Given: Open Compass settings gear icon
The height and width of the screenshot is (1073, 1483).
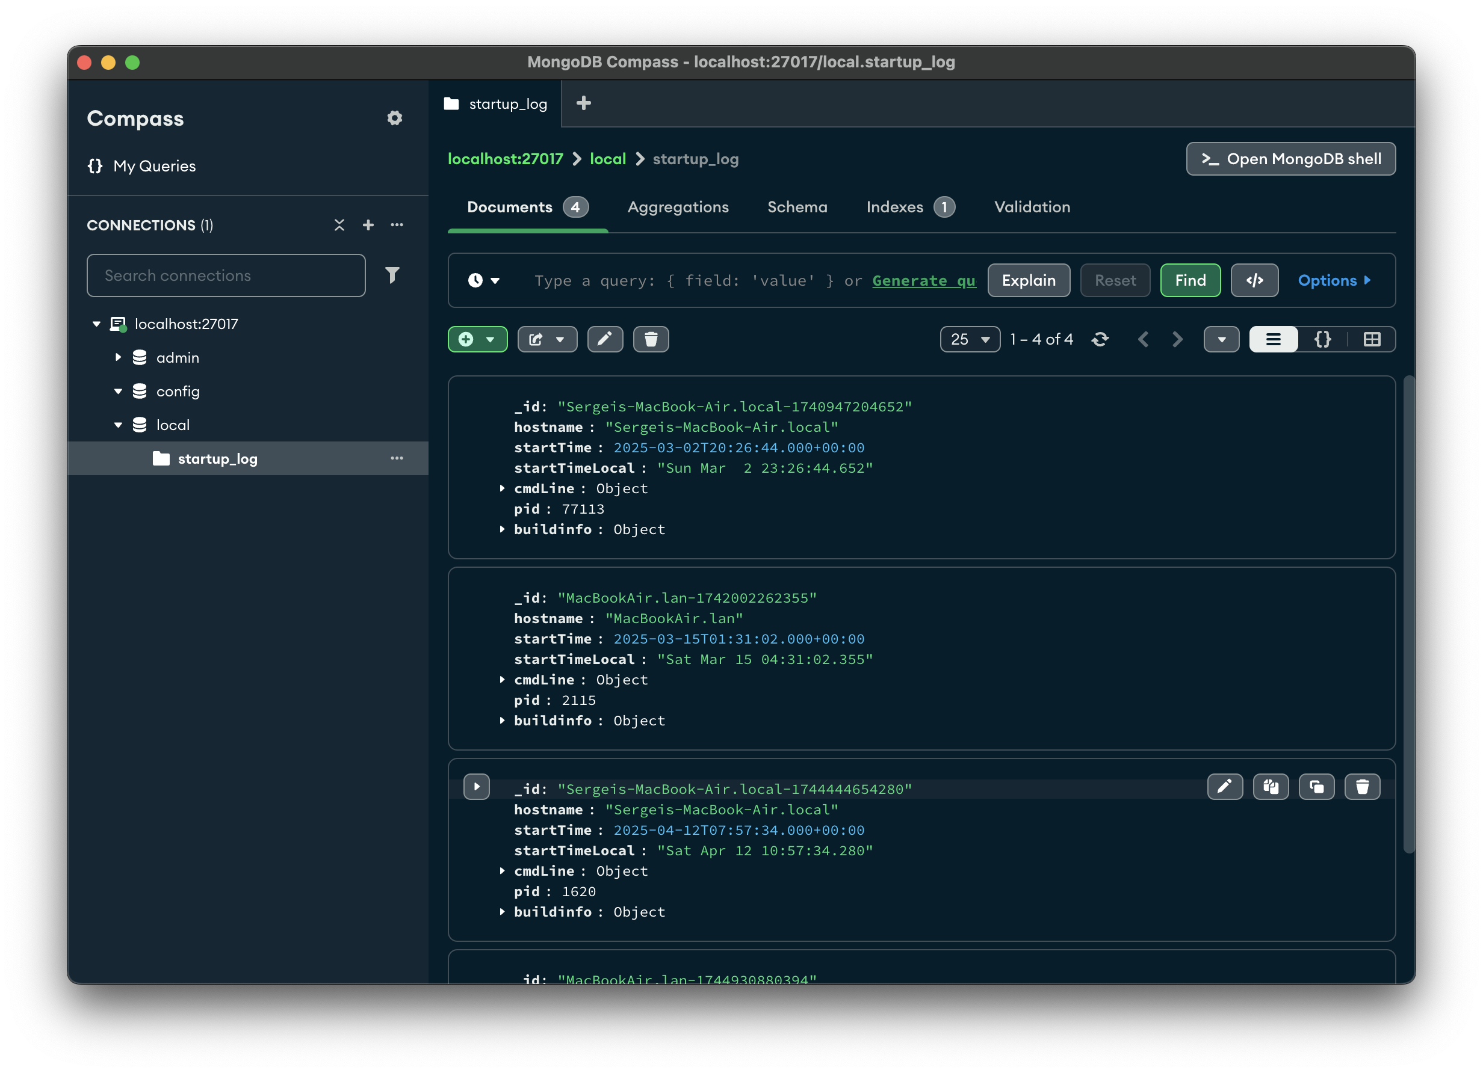Looking at the screenshot, I should coord(394,118).
